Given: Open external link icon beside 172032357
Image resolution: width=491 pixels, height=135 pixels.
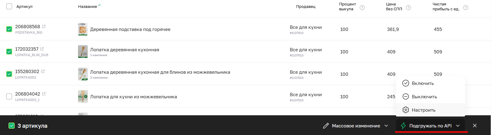Looking at the screenshot, I should pyautogui.click(x=42, y=49).
